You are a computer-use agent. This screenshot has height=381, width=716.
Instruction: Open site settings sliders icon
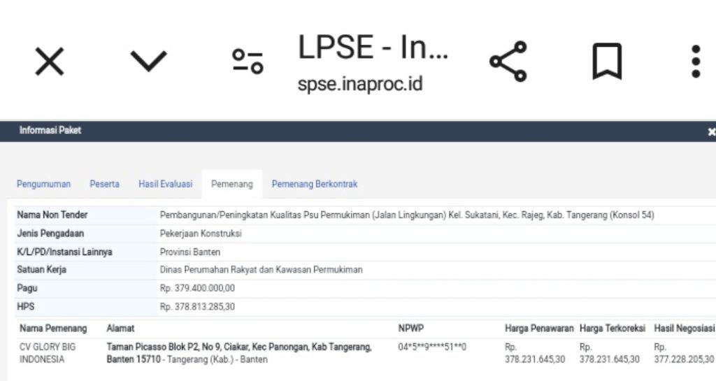(x=248, y=62)
